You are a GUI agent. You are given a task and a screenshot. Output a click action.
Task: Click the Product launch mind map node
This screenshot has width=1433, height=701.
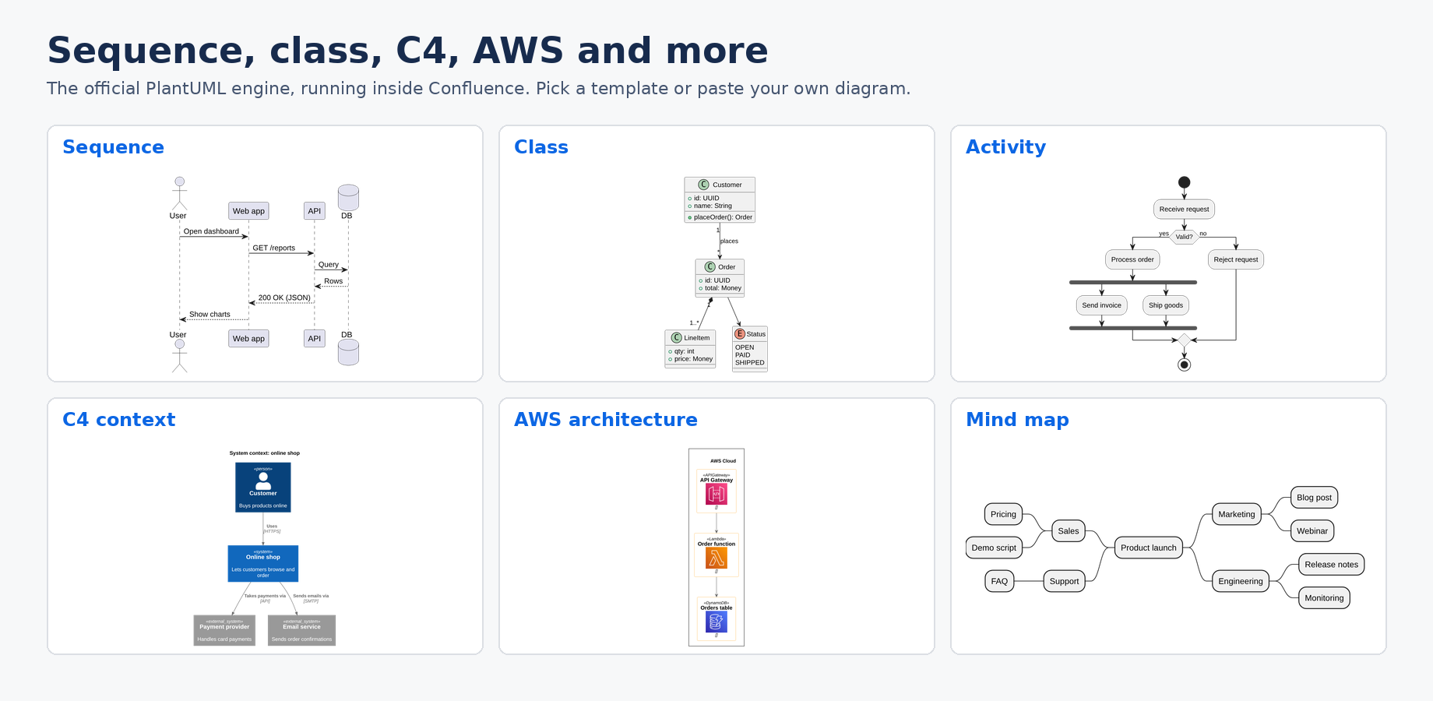tap(1149, 548)
